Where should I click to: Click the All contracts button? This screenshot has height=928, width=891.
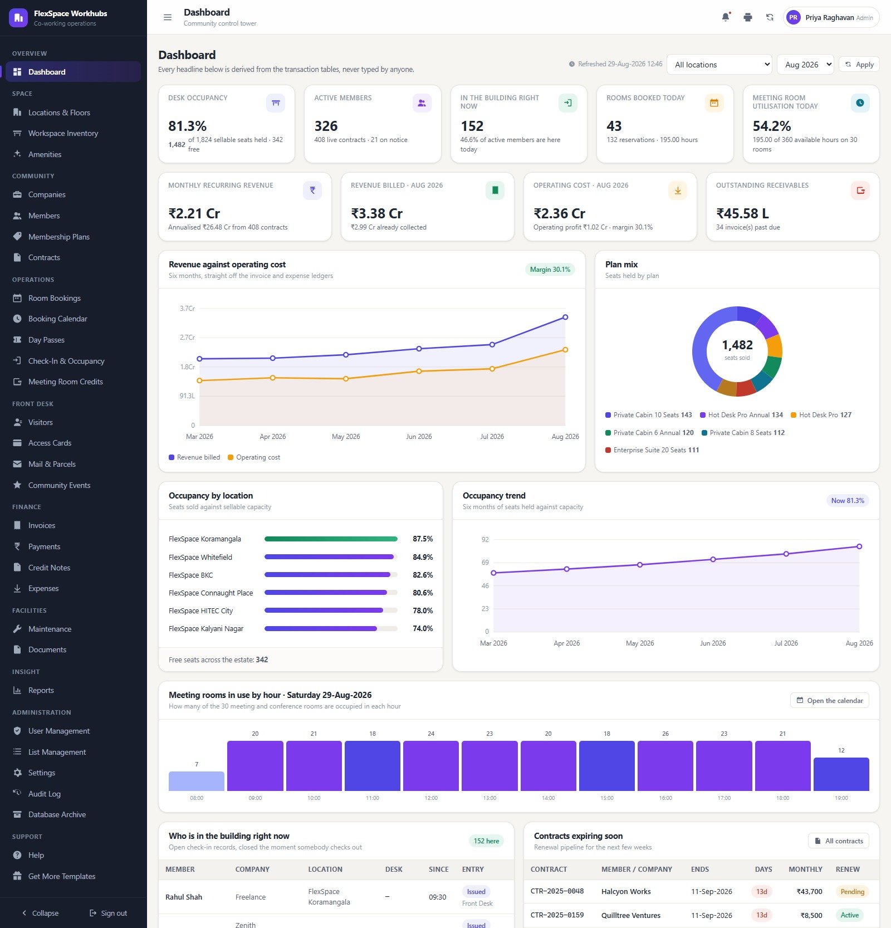click(839, 841)
